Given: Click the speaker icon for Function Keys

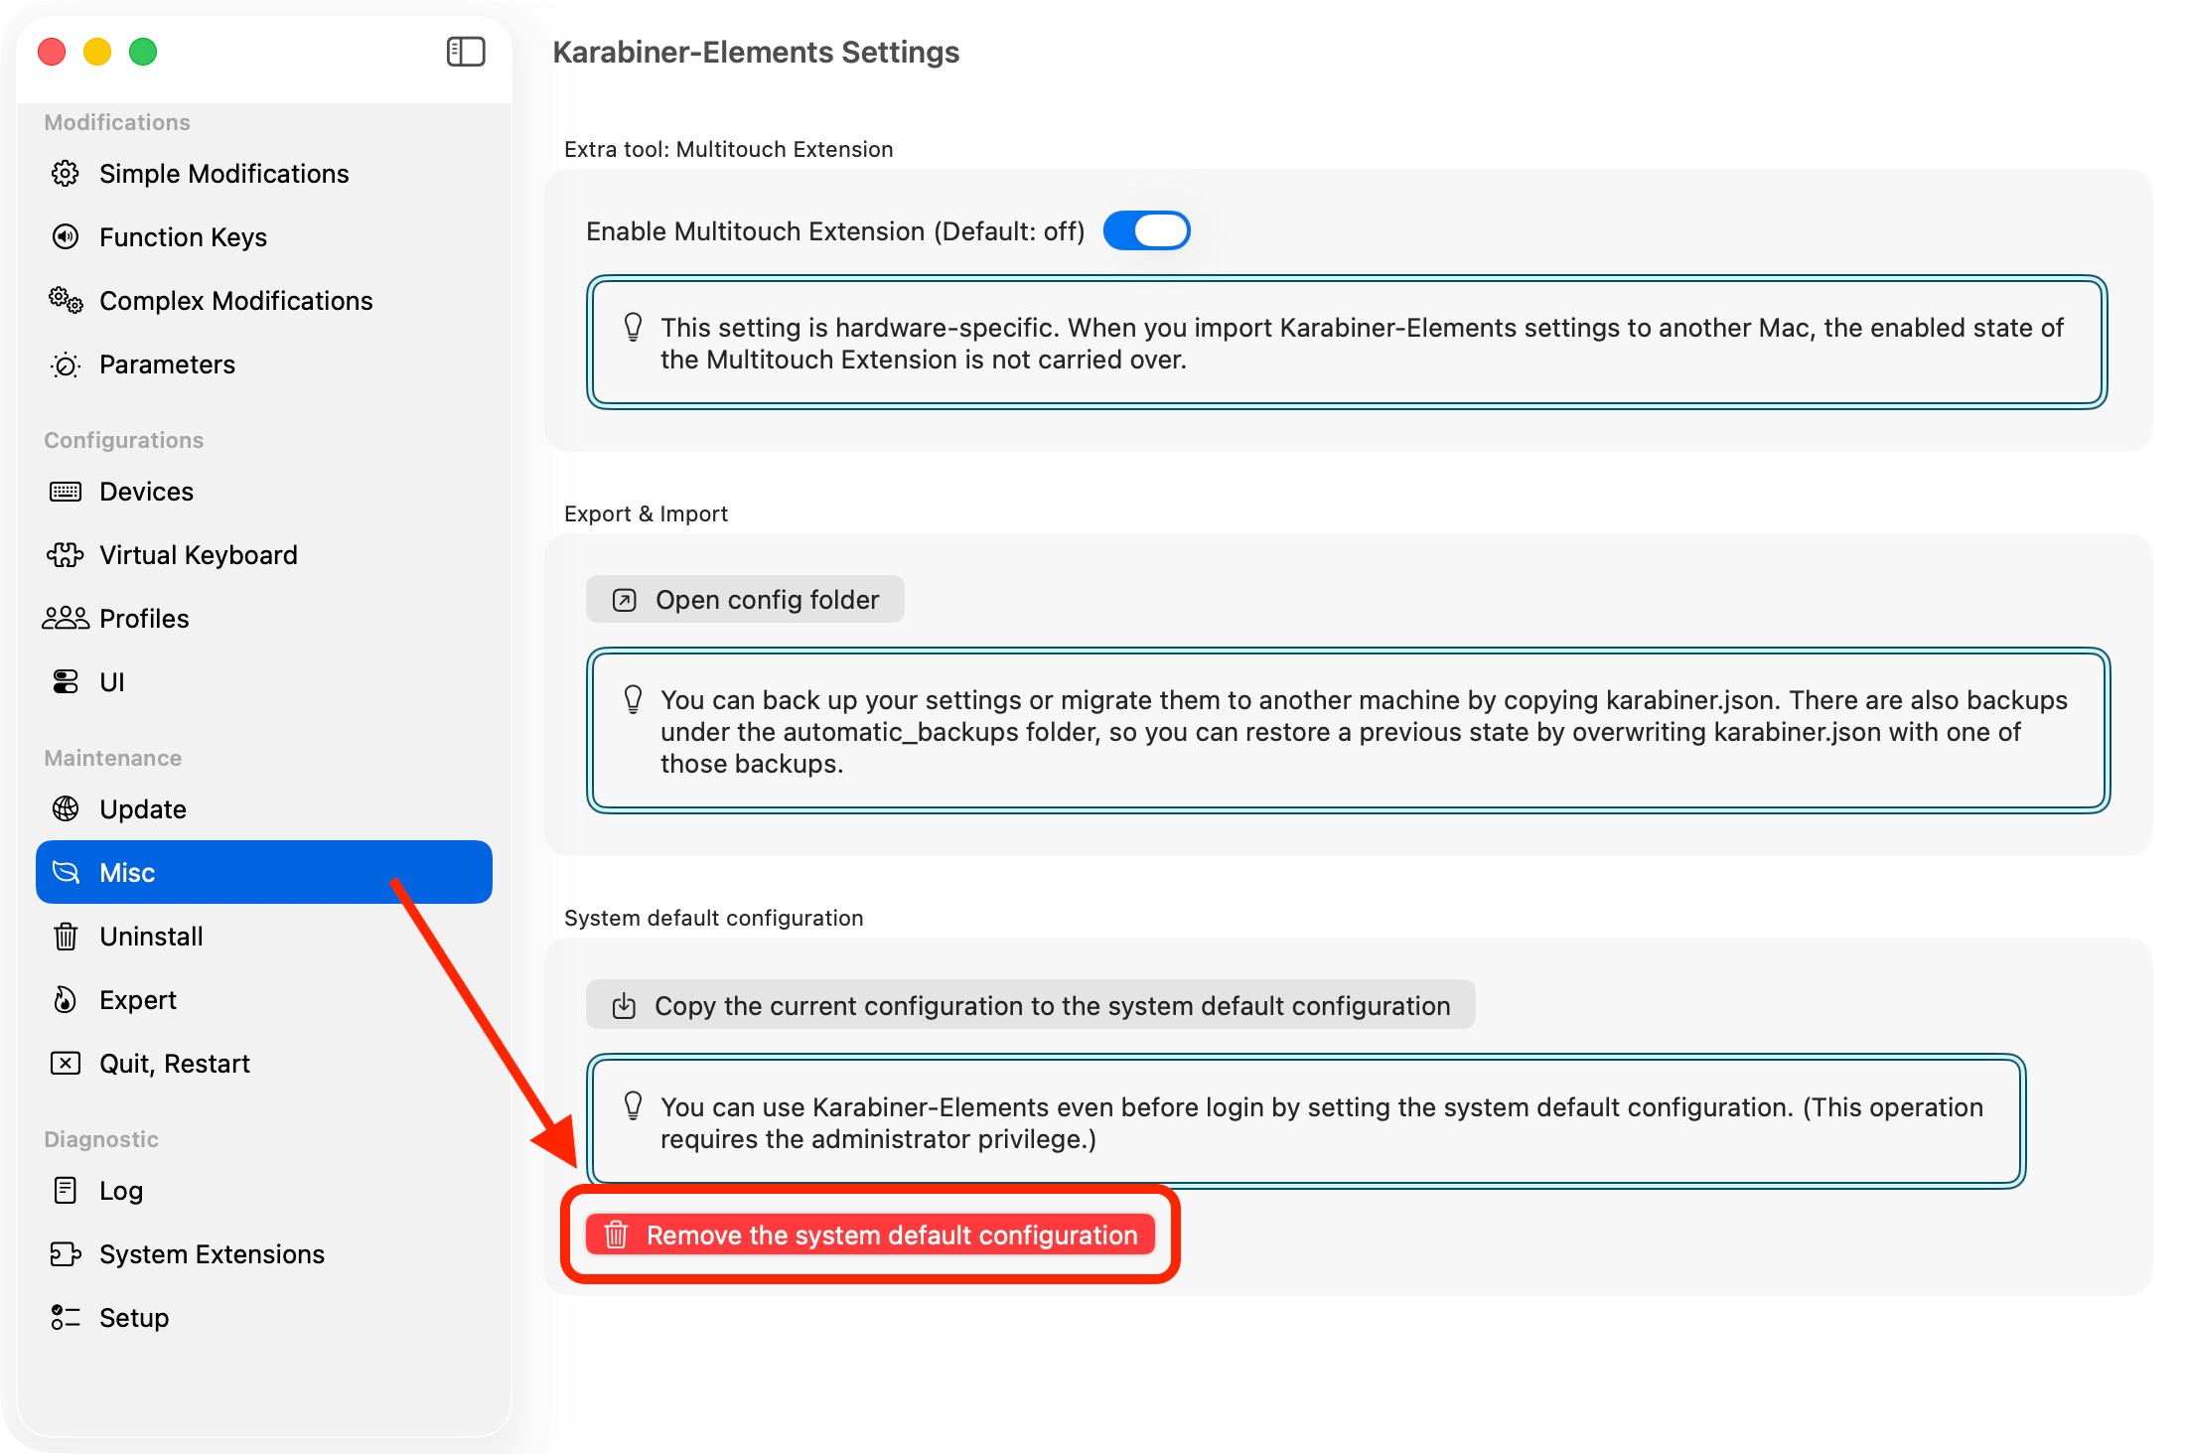Looking at the screenshot, I should [x=66, y=237].
